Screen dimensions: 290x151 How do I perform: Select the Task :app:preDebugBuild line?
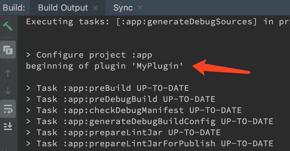[x=120, y=99]
